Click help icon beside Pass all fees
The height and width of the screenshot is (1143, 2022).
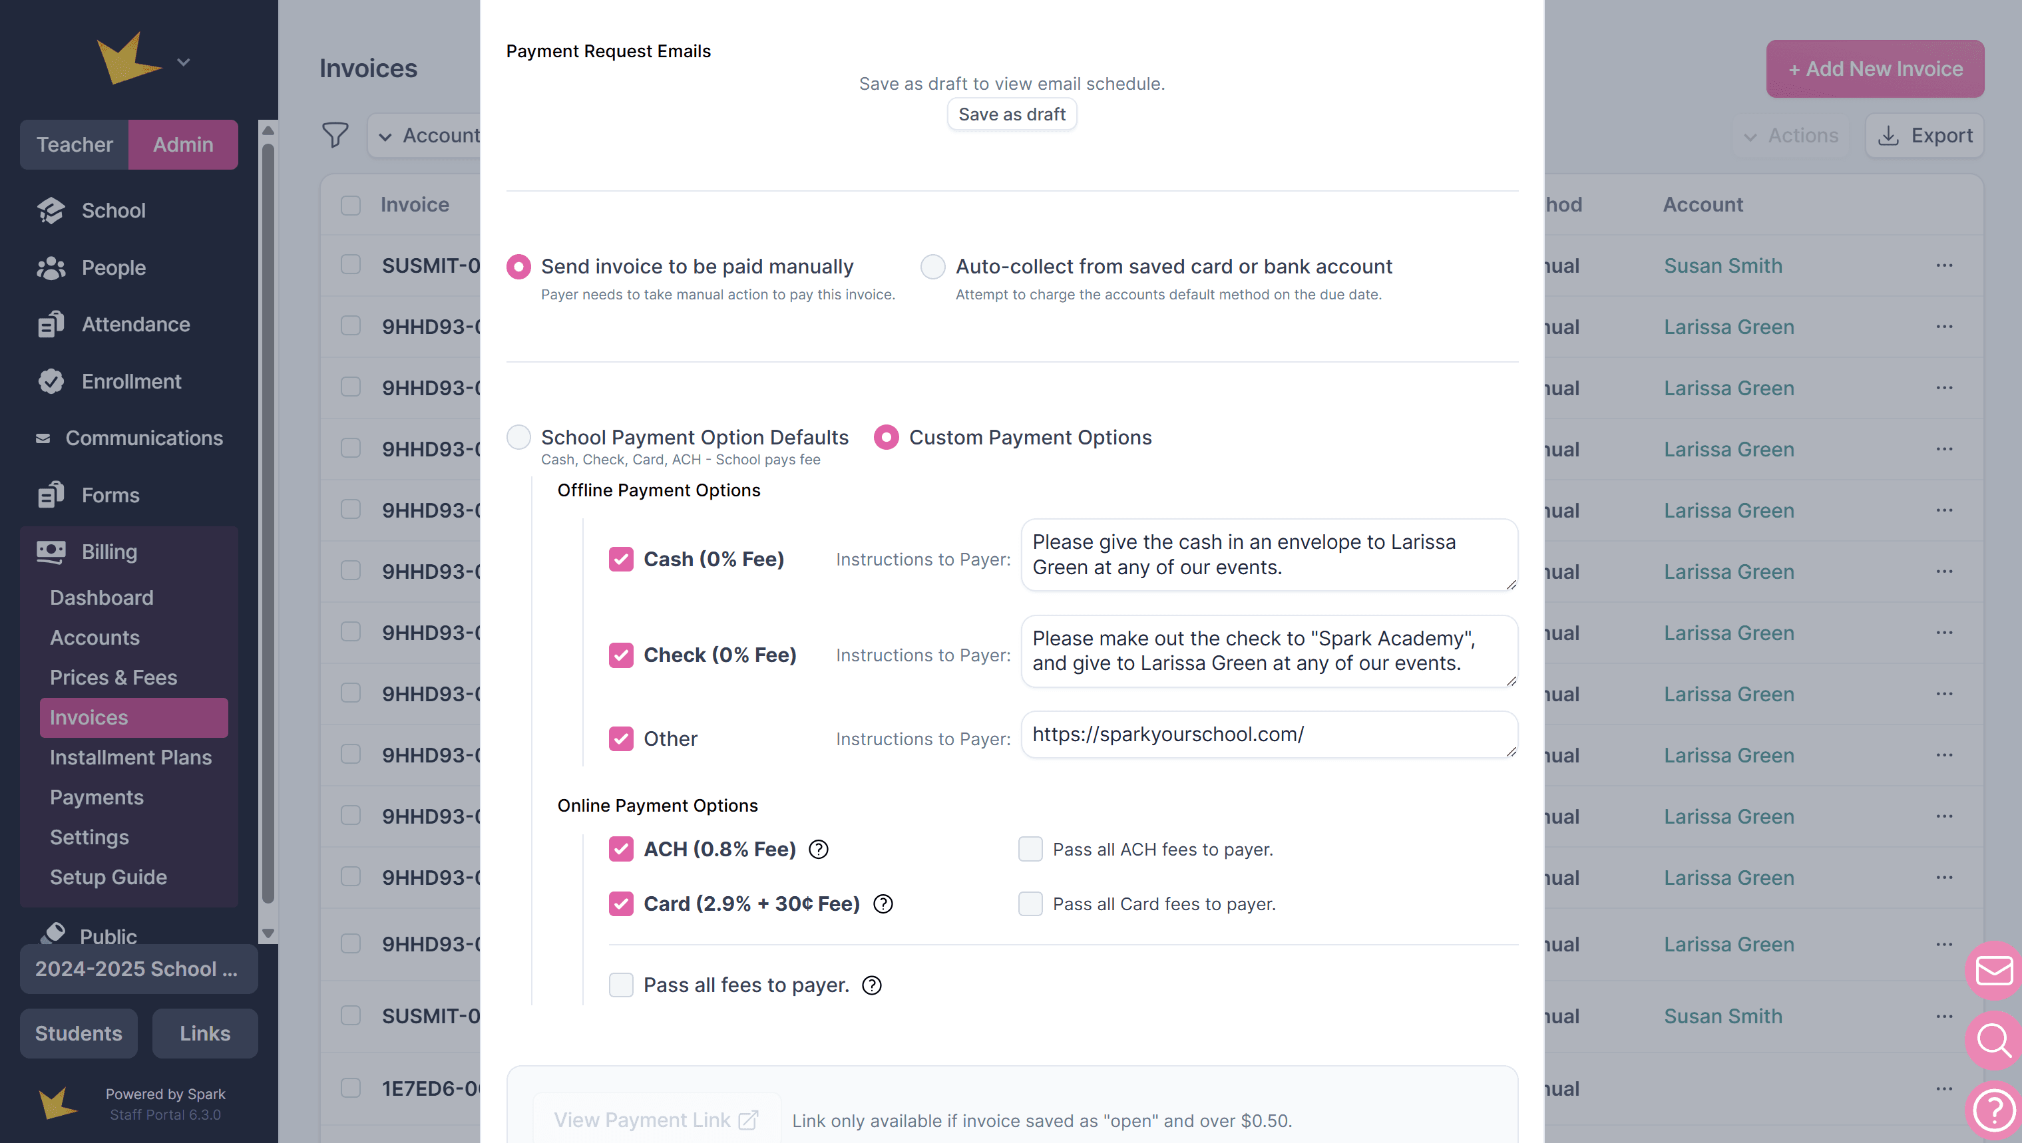(872, 985)
